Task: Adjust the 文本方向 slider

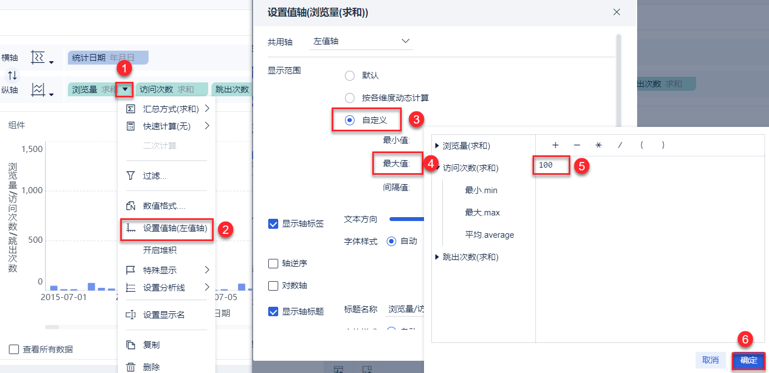Action: click(x=406, y=219)
